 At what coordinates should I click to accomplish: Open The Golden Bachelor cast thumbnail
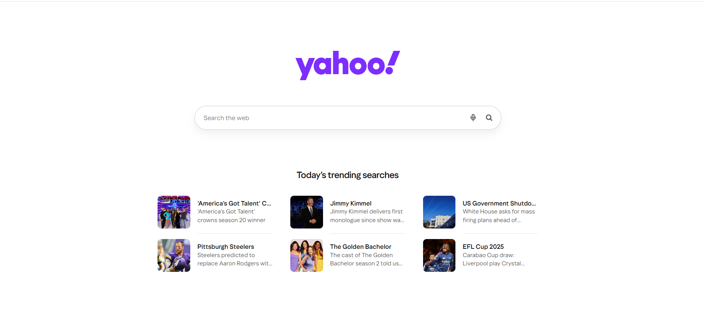pos(306,255)
